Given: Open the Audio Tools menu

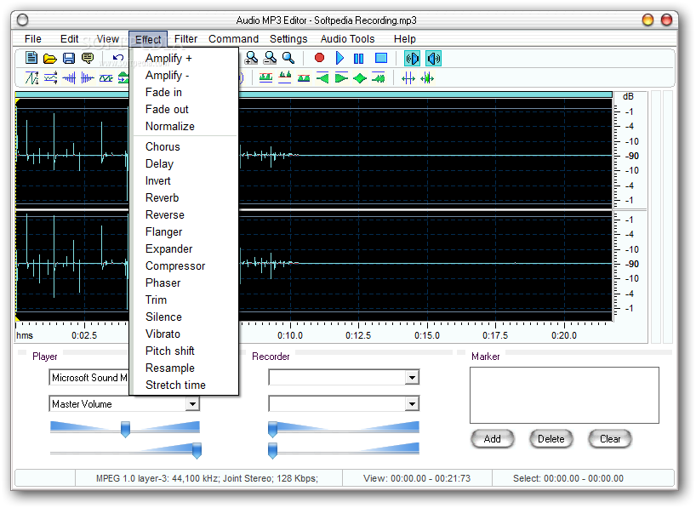Looking at the screenshot, I should (x=347, y=39).
